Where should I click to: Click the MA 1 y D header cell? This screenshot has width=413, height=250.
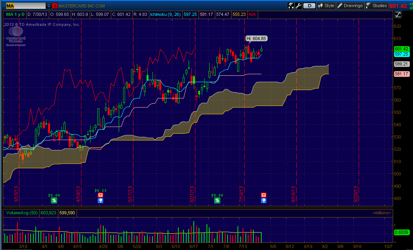pos(15,14)
